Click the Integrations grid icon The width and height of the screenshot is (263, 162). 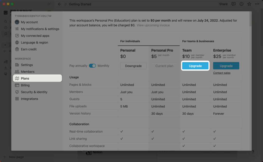pyautogui.click(x=17, y=99)
